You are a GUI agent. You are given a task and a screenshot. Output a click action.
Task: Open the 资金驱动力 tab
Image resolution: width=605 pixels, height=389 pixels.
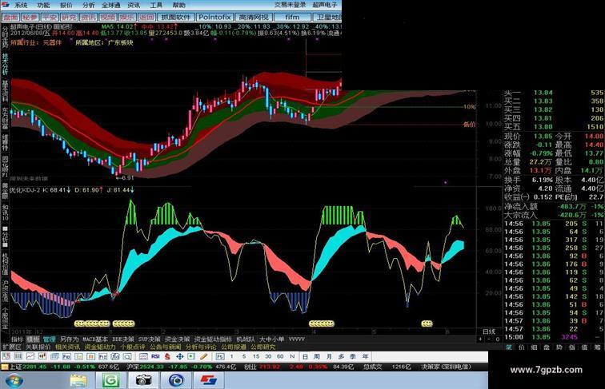(100, 347)
